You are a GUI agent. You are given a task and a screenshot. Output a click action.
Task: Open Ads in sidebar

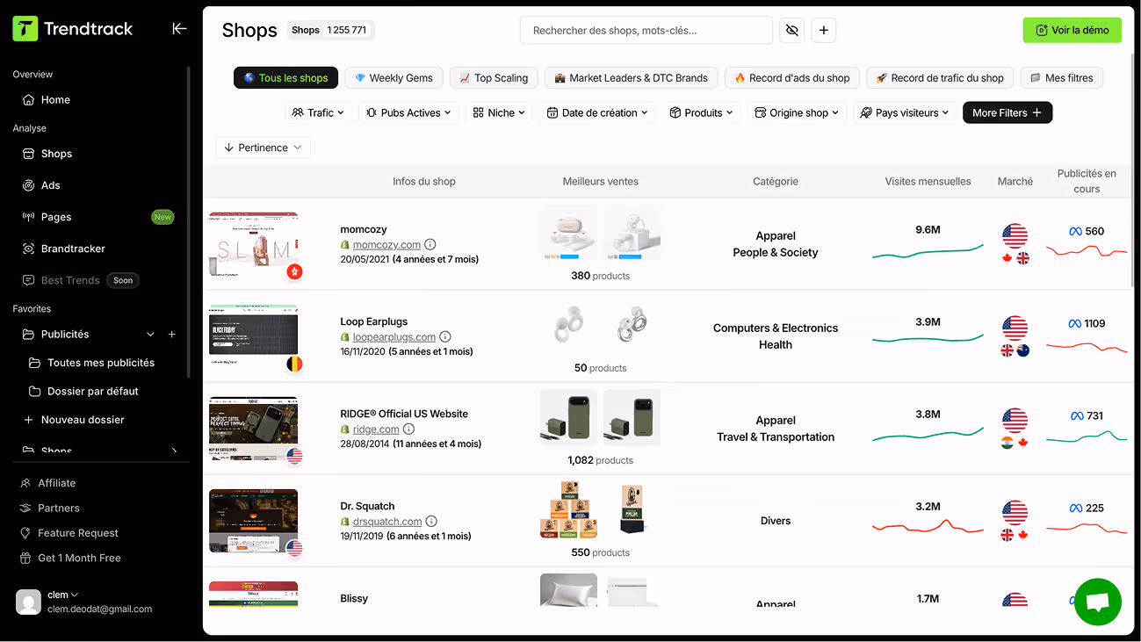point(41,185)
